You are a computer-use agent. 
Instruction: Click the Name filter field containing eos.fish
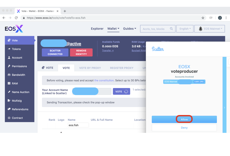pos(78,125)
